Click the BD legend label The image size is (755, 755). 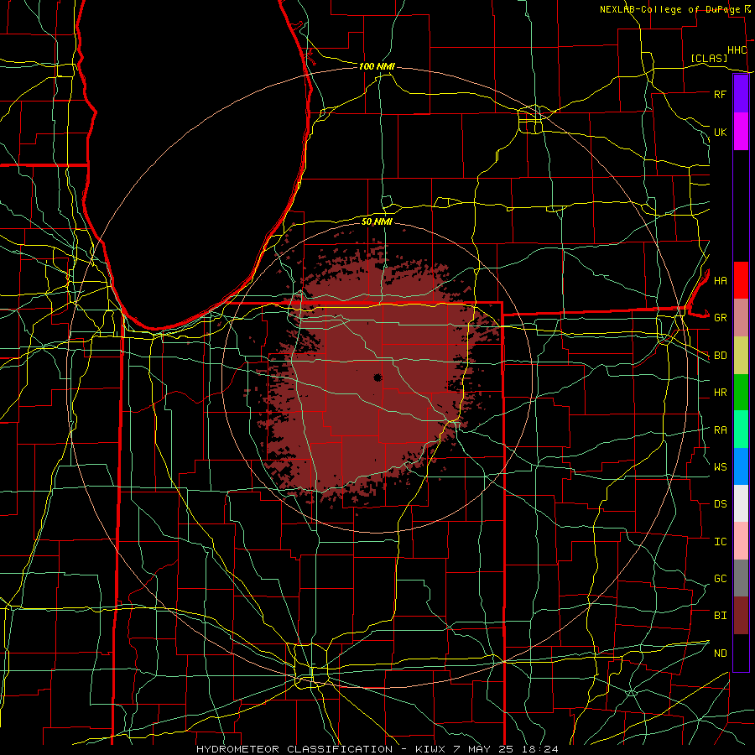[720, 356]
